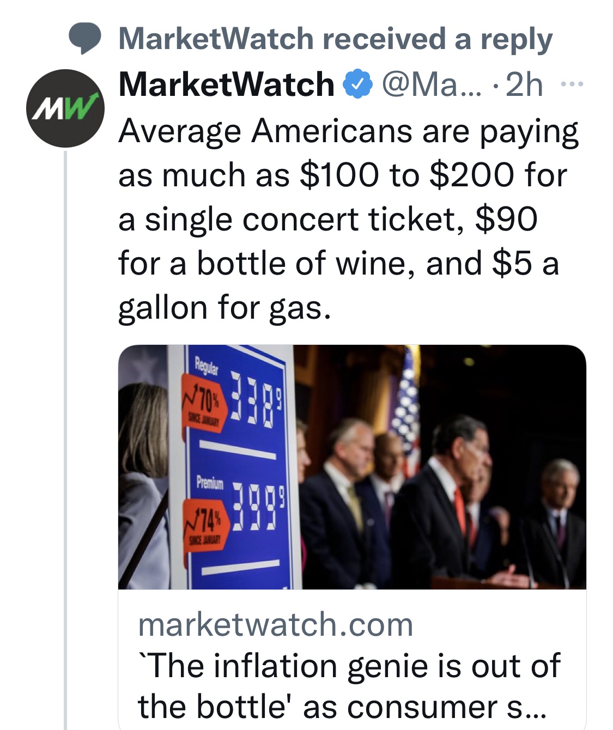Click the marketwatch.com domain text

coord(276,624)
